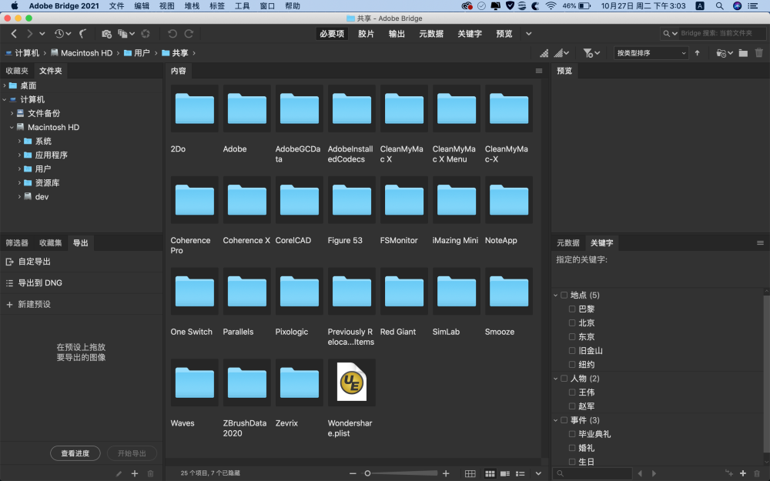Open the workspace switcher dropdown arrow
The width and height of the screenshot is (770, 481).
[x=529, y=33]
